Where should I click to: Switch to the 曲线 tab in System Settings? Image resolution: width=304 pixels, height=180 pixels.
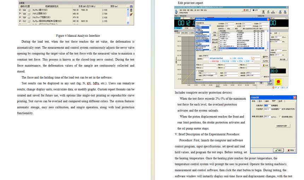coord(267,101)
